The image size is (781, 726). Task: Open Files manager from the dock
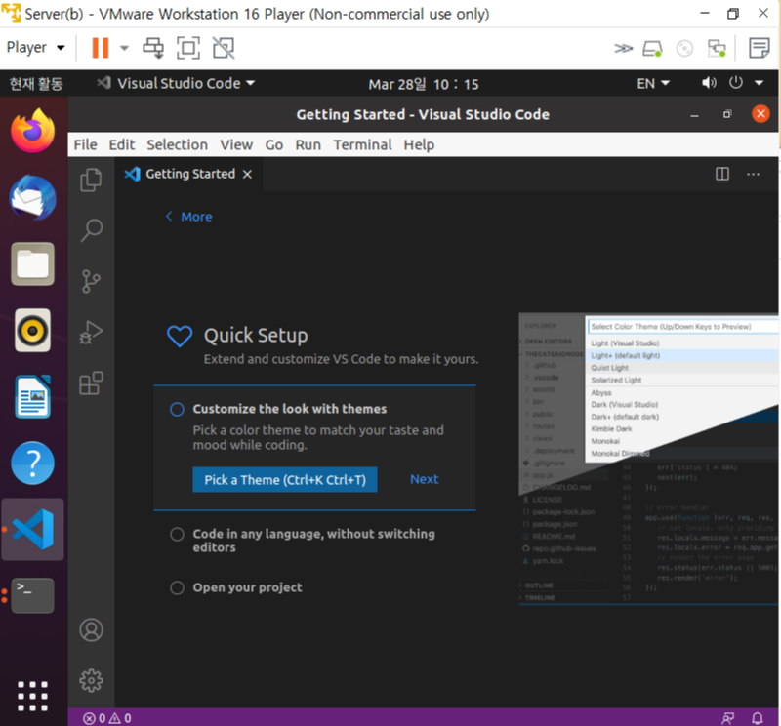click(33, 263)
